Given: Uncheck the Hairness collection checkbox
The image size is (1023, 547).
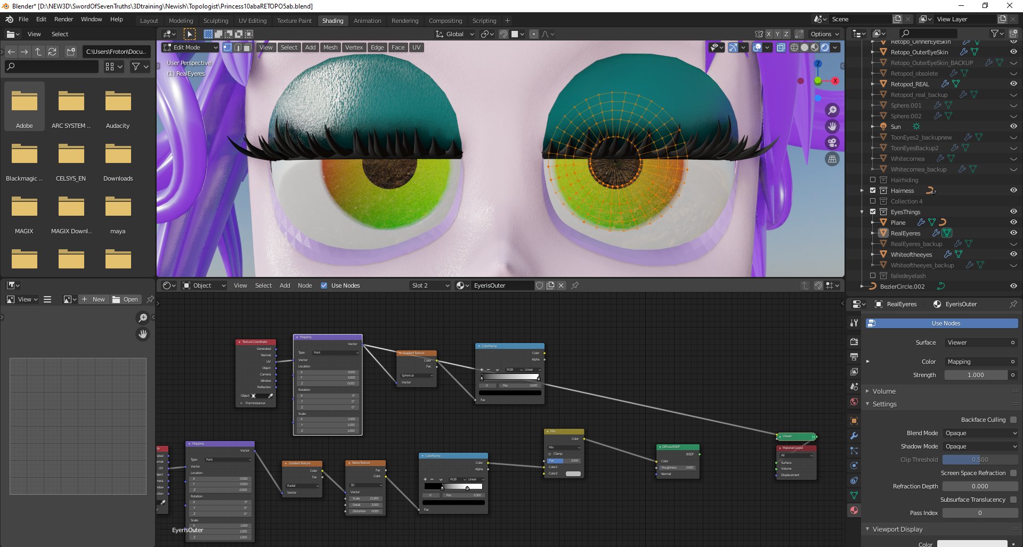Looking at the screenshot, I should click(873, 190).
